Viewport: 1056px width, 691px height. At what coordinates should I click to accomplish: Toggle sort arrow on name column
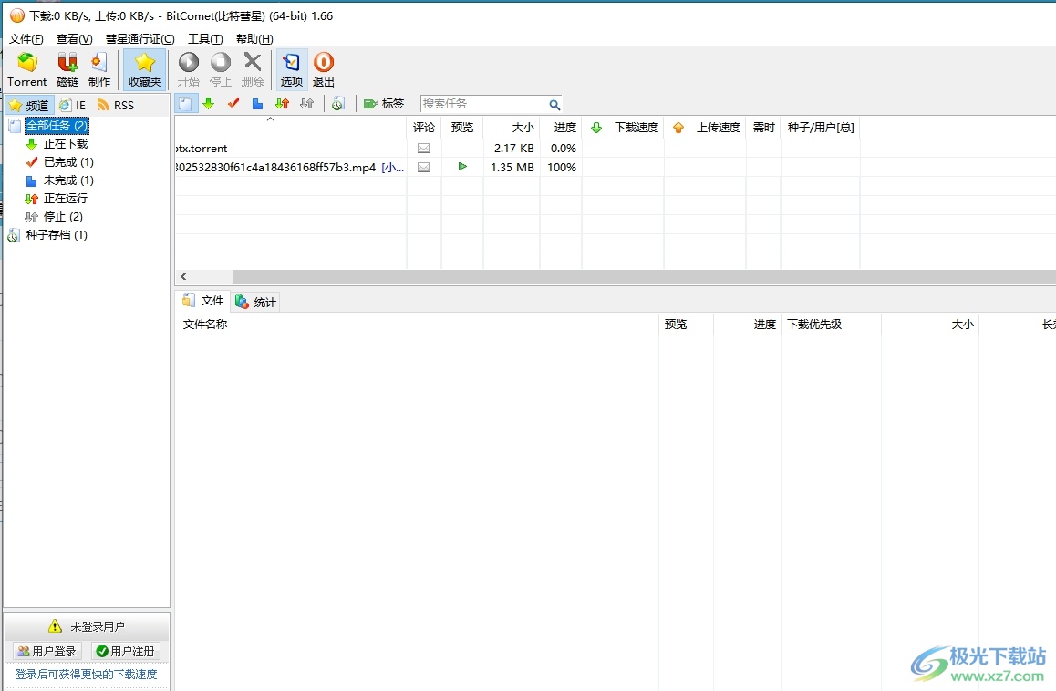[270, 120]
